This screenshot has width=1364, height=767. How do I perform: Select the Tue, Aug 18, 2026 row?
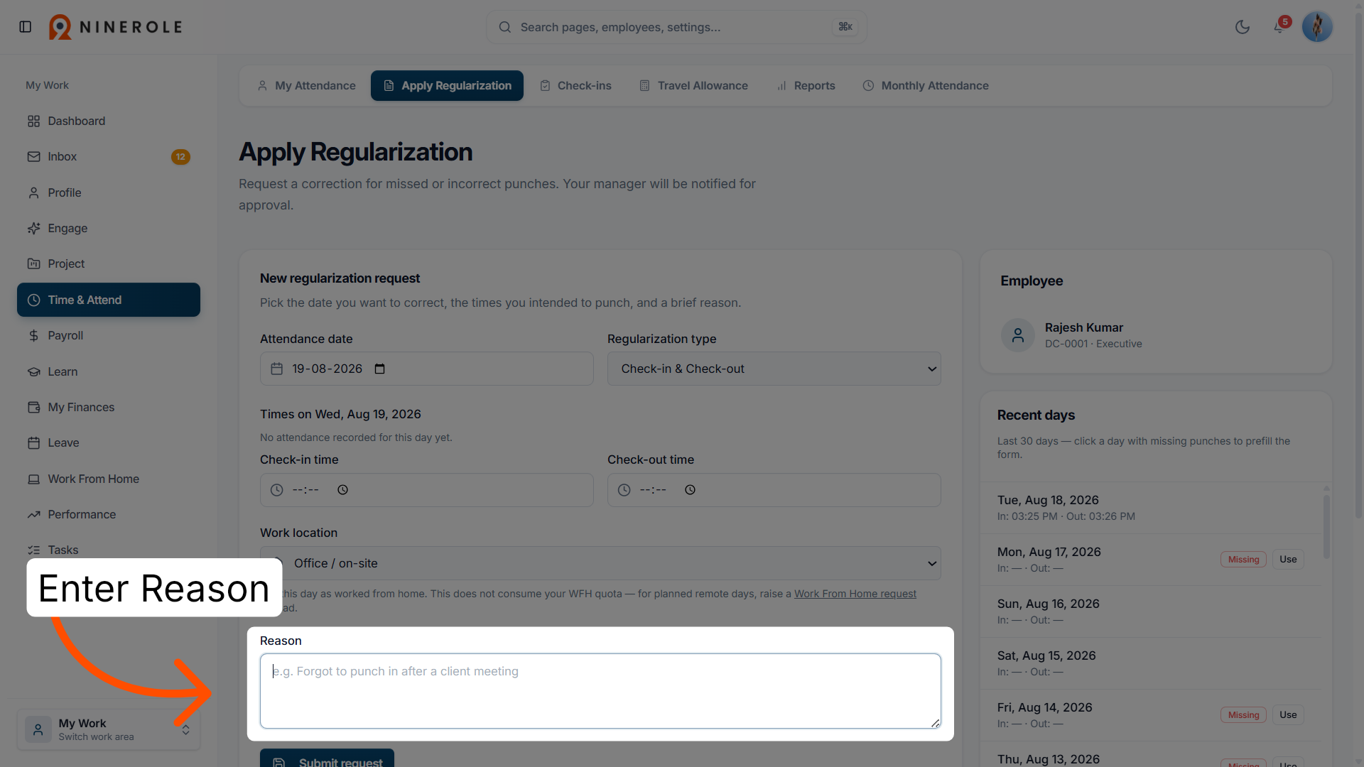(1150, 508)
